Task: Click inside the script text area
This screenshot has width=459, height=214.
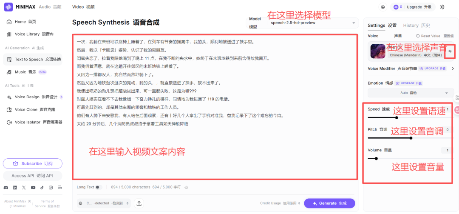Action: (x=215, y=107)
